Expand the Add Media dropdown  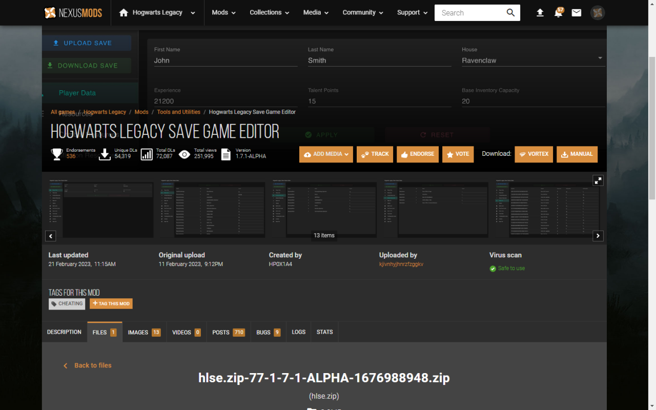pyautogui.click(x=326, y=154)
